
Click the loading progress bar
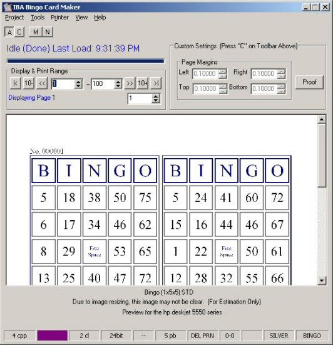tap(86, 61)
